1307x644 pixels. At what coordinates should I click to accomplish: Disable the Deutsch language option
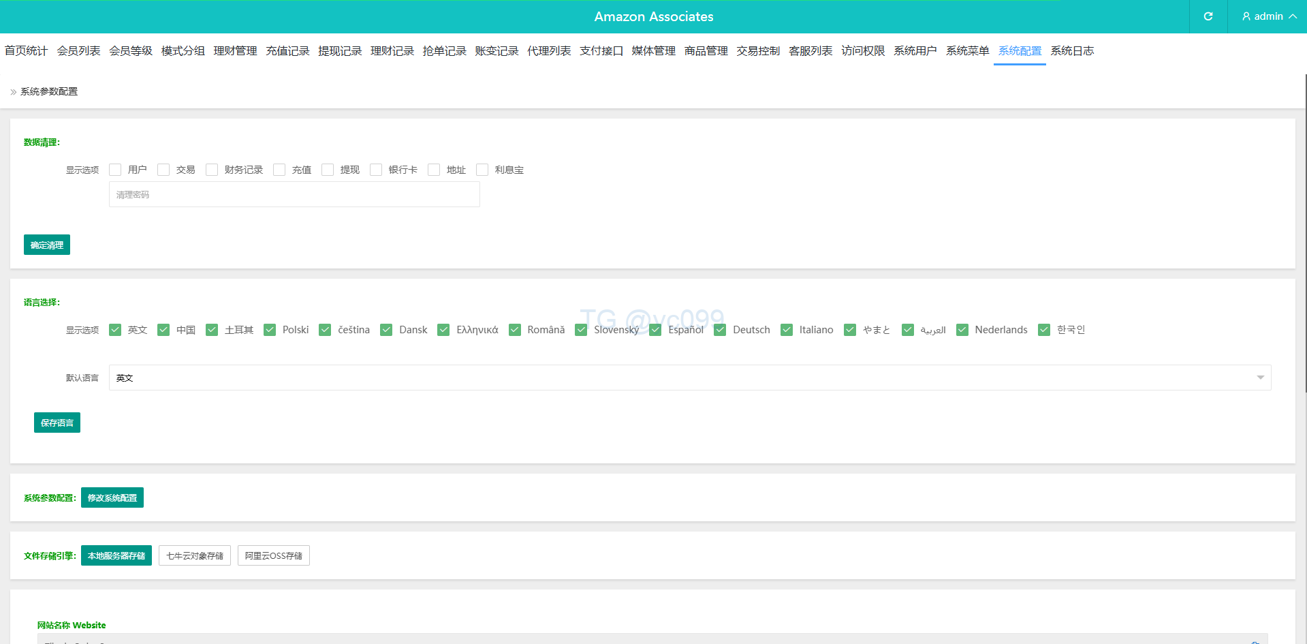click(720, 330)
